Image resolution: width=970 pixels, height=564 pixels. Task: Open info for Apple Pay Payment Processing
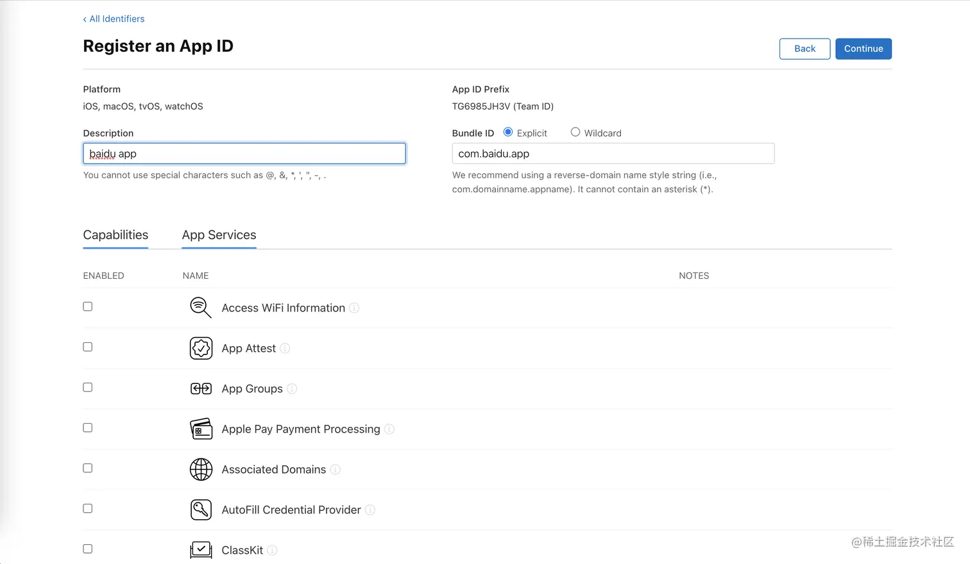pos(389,429)
